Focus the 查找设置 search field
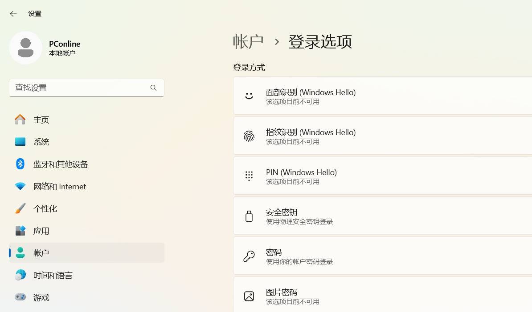Viewport: 532px width, 312px height. click(x=80, y=88)
